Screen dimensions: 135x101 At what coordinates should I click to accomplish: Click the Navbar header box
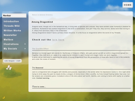click(x=14, y=15)
